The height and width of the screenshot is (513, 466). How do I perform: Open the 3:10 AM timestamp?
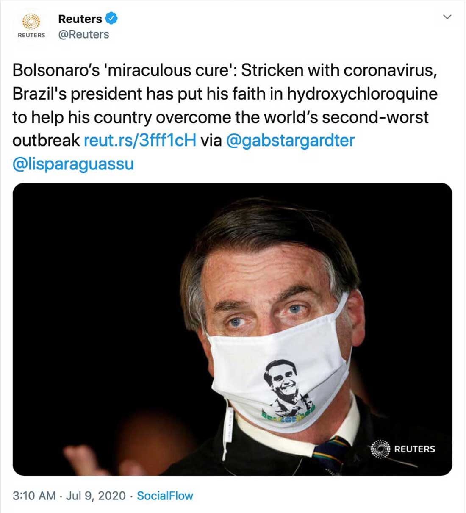(x=34, y=496)
